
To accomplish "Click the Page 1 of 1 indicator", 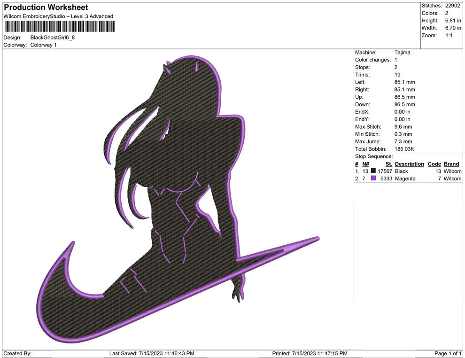I will [x=448, y=353].
